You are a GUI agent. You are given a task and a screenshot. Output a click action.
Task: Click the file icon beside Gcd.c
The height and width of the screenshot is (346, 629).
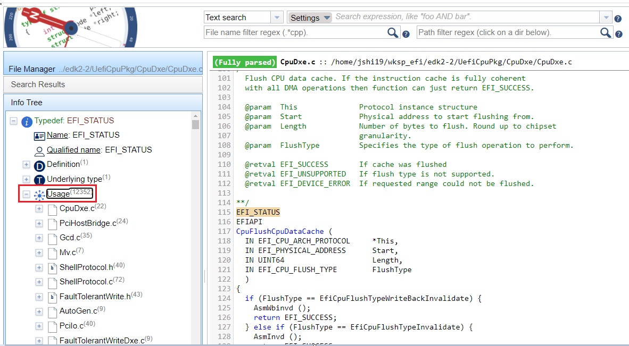pyautogui.click(x=52, y=239)
